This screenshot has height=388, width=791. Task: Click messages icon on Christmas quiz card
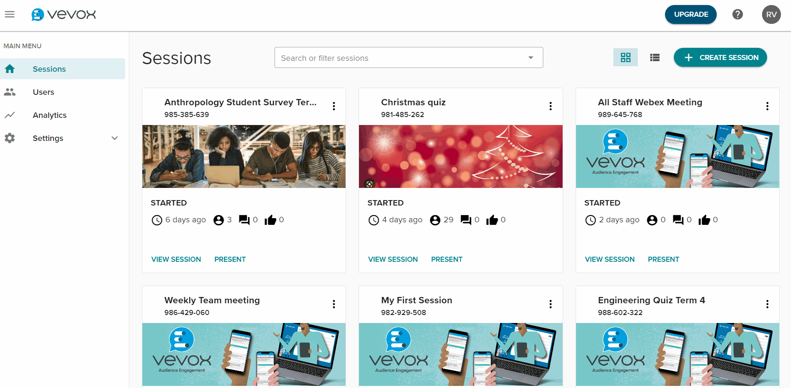pyautogui.click(x=466, y=220)
